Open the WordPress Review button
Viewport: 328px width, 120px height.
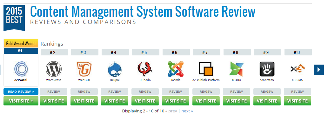pos(54,92)
